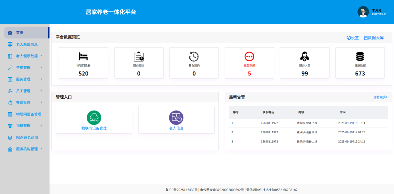Screen dimensions: 394x194
Task: Expand the 老人健康数据 submenu arrow
Action: click(x=41, y=56)
